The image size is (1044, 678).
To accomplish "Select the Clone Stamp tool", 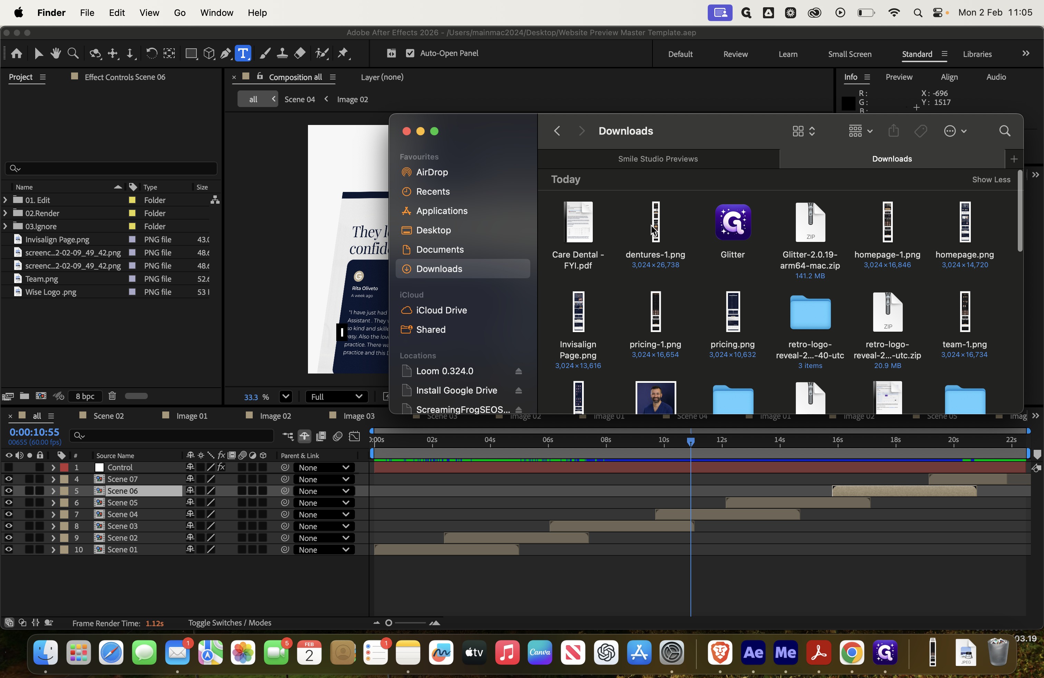I will [282, 54].
